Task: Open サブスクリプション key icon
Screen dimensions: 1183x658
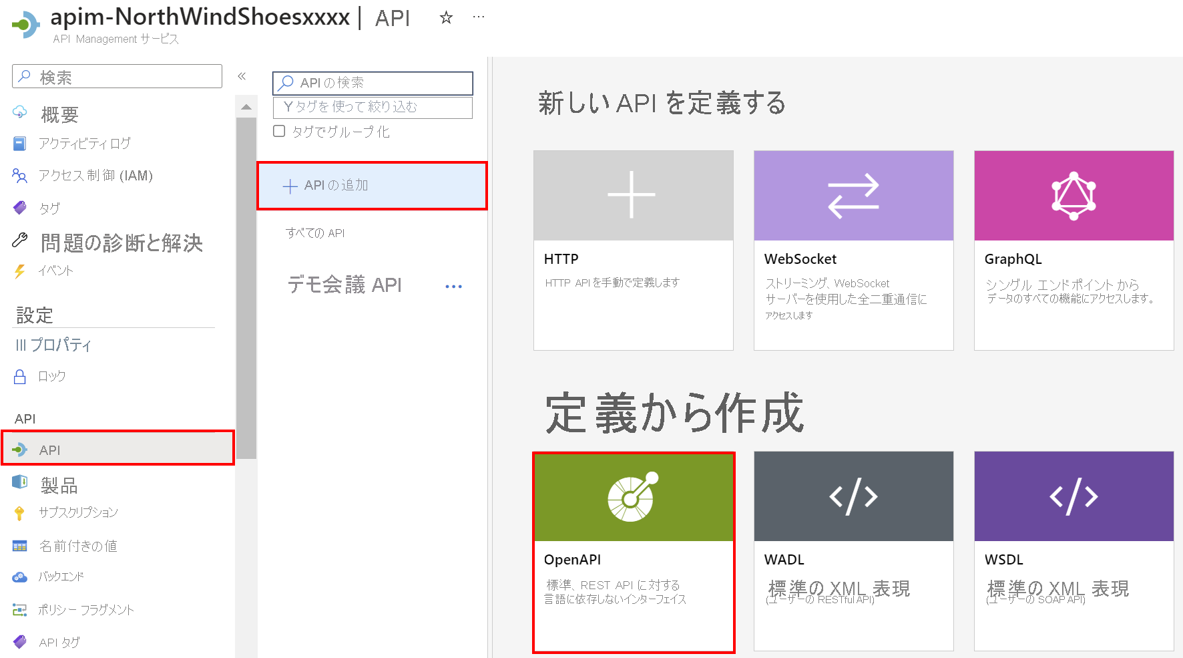Action: pyautogui.click(x=19, y=513)
